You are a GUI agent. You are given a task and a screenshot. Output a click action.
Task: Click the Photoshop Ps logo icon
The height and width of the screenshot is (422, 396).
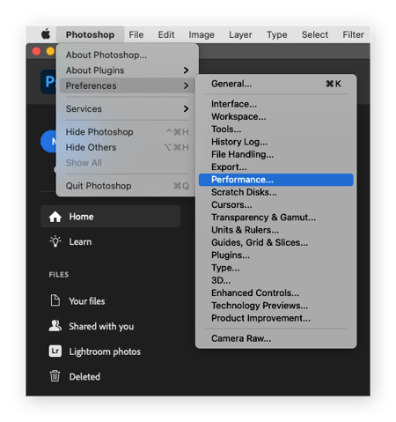(x=48, y=82)
